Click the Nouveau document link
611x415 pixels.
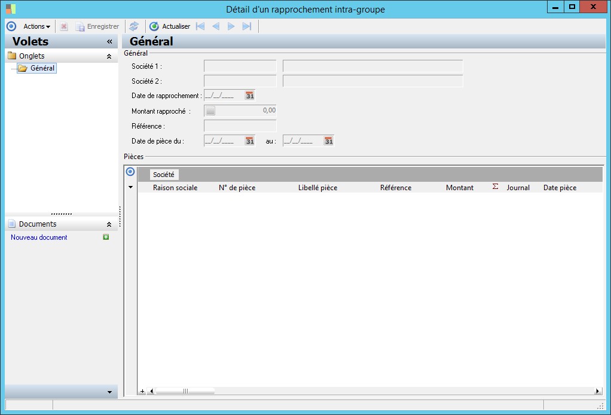39,237
